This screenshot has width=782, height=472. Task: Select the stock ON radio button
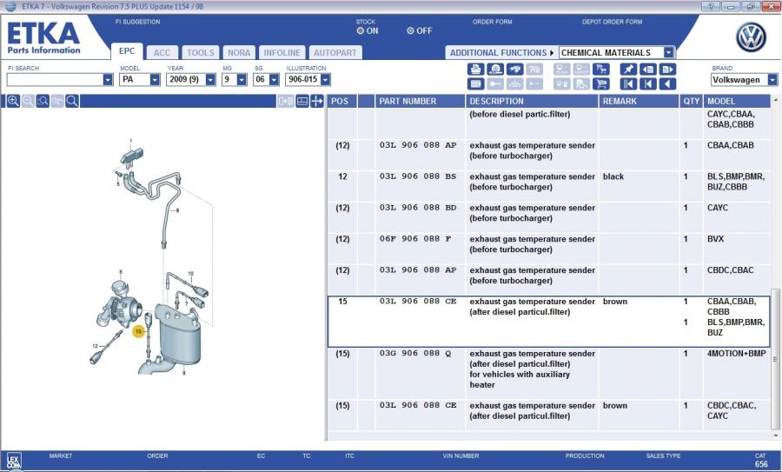click(361, 30)
